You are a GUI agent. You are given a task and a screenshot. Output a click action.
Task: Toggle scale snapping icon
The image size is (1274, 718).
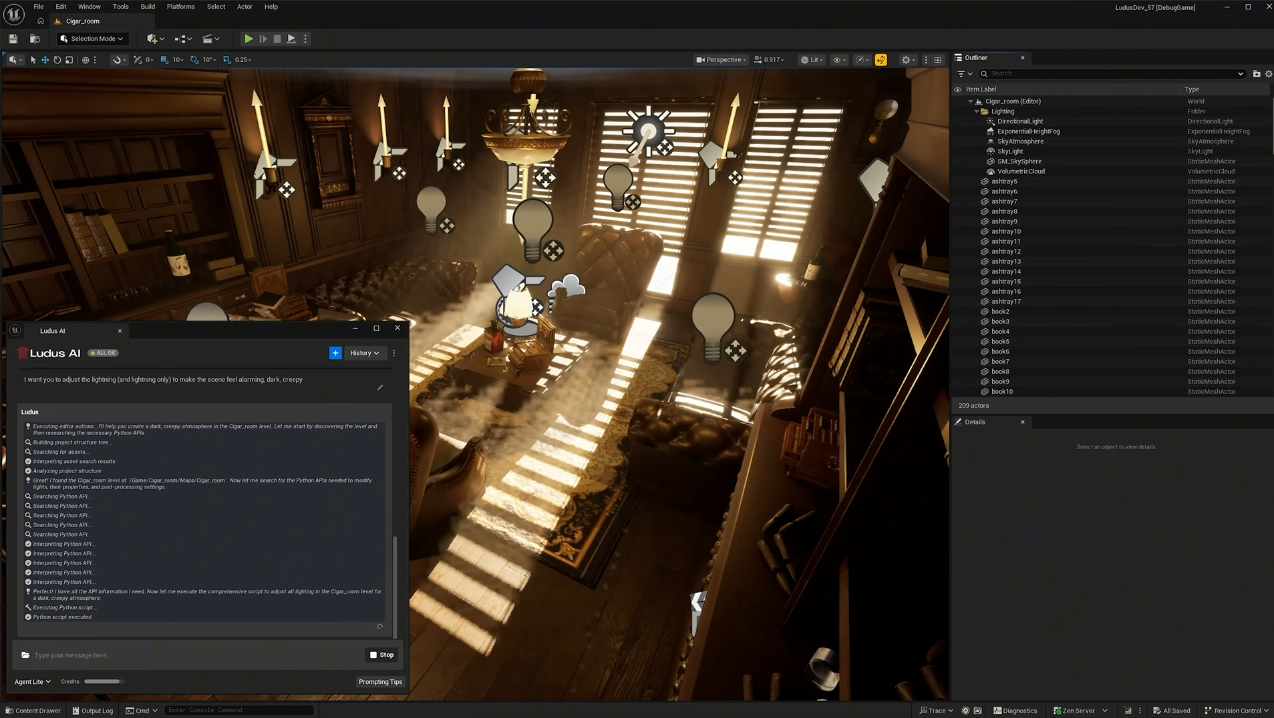[227, 59]
